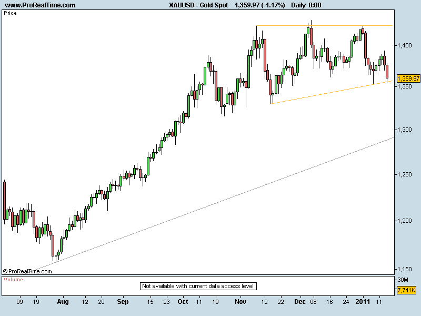Click the 23 date label on time axis

[x=166, y=302]
